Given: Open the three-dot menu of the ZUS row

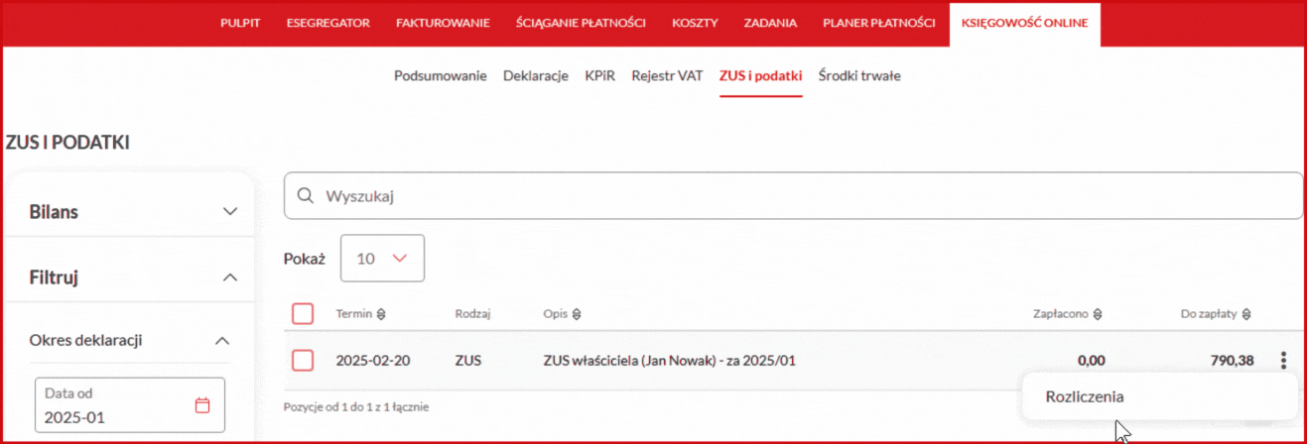Looking at the screenshot, I should 1283,361.
